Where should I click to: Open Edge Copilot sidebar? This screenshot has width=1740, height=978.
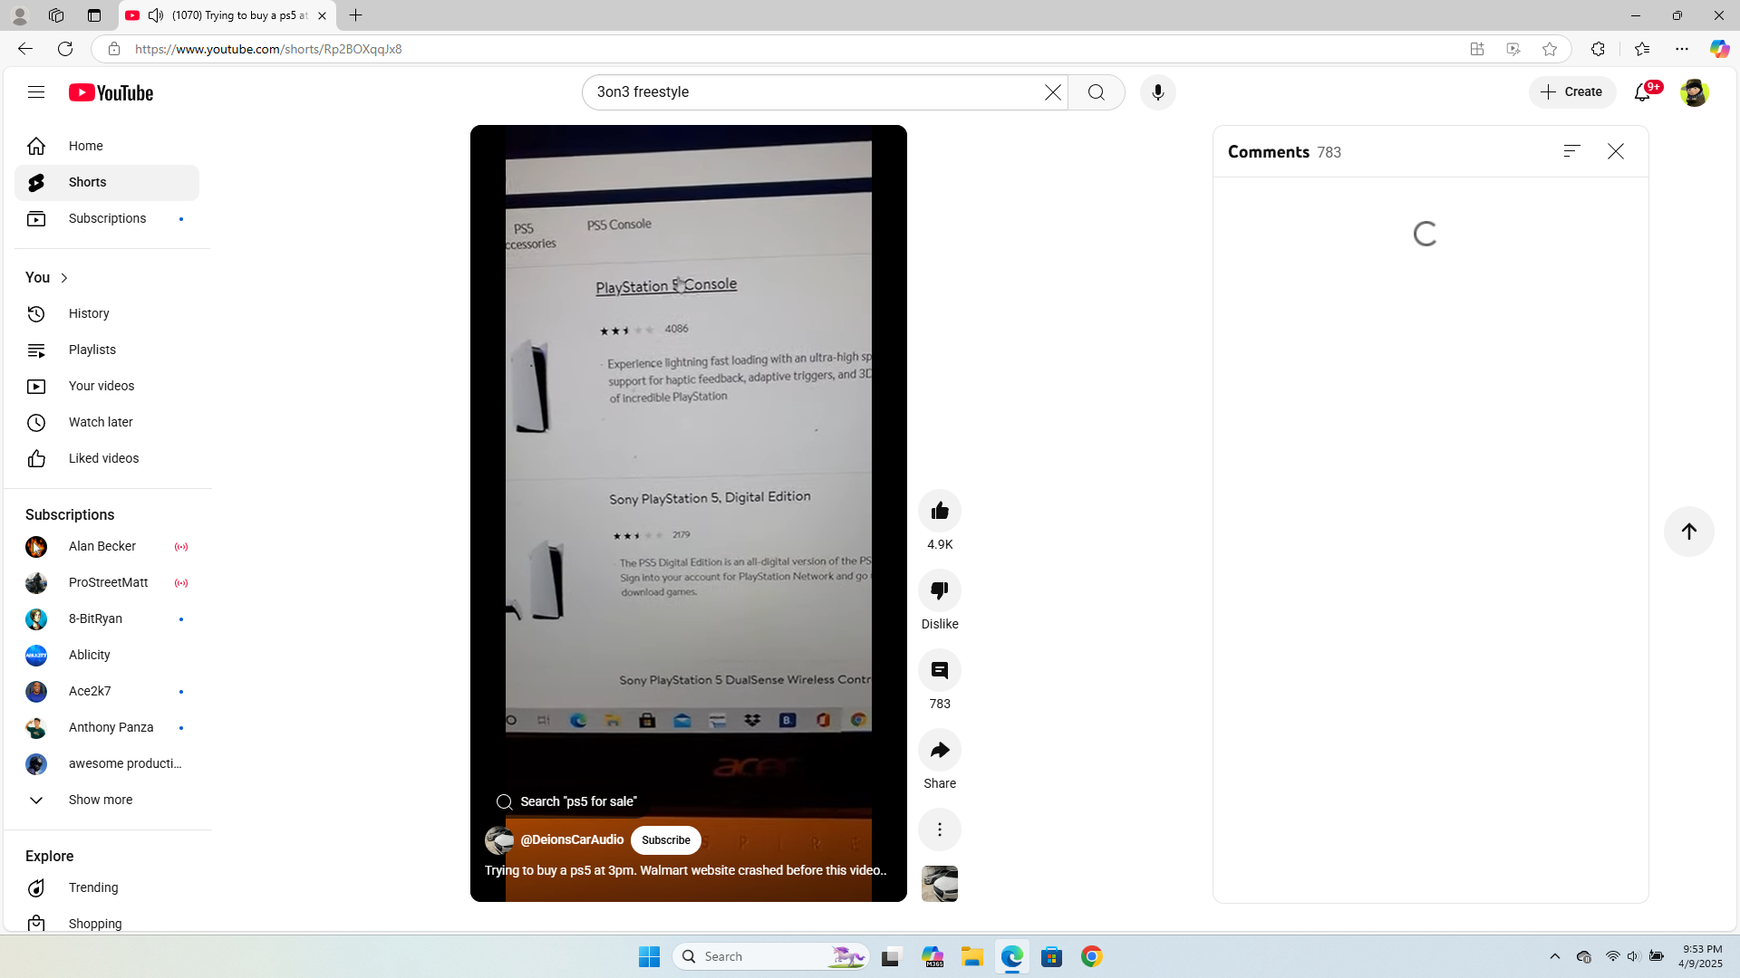point(1719,49)
